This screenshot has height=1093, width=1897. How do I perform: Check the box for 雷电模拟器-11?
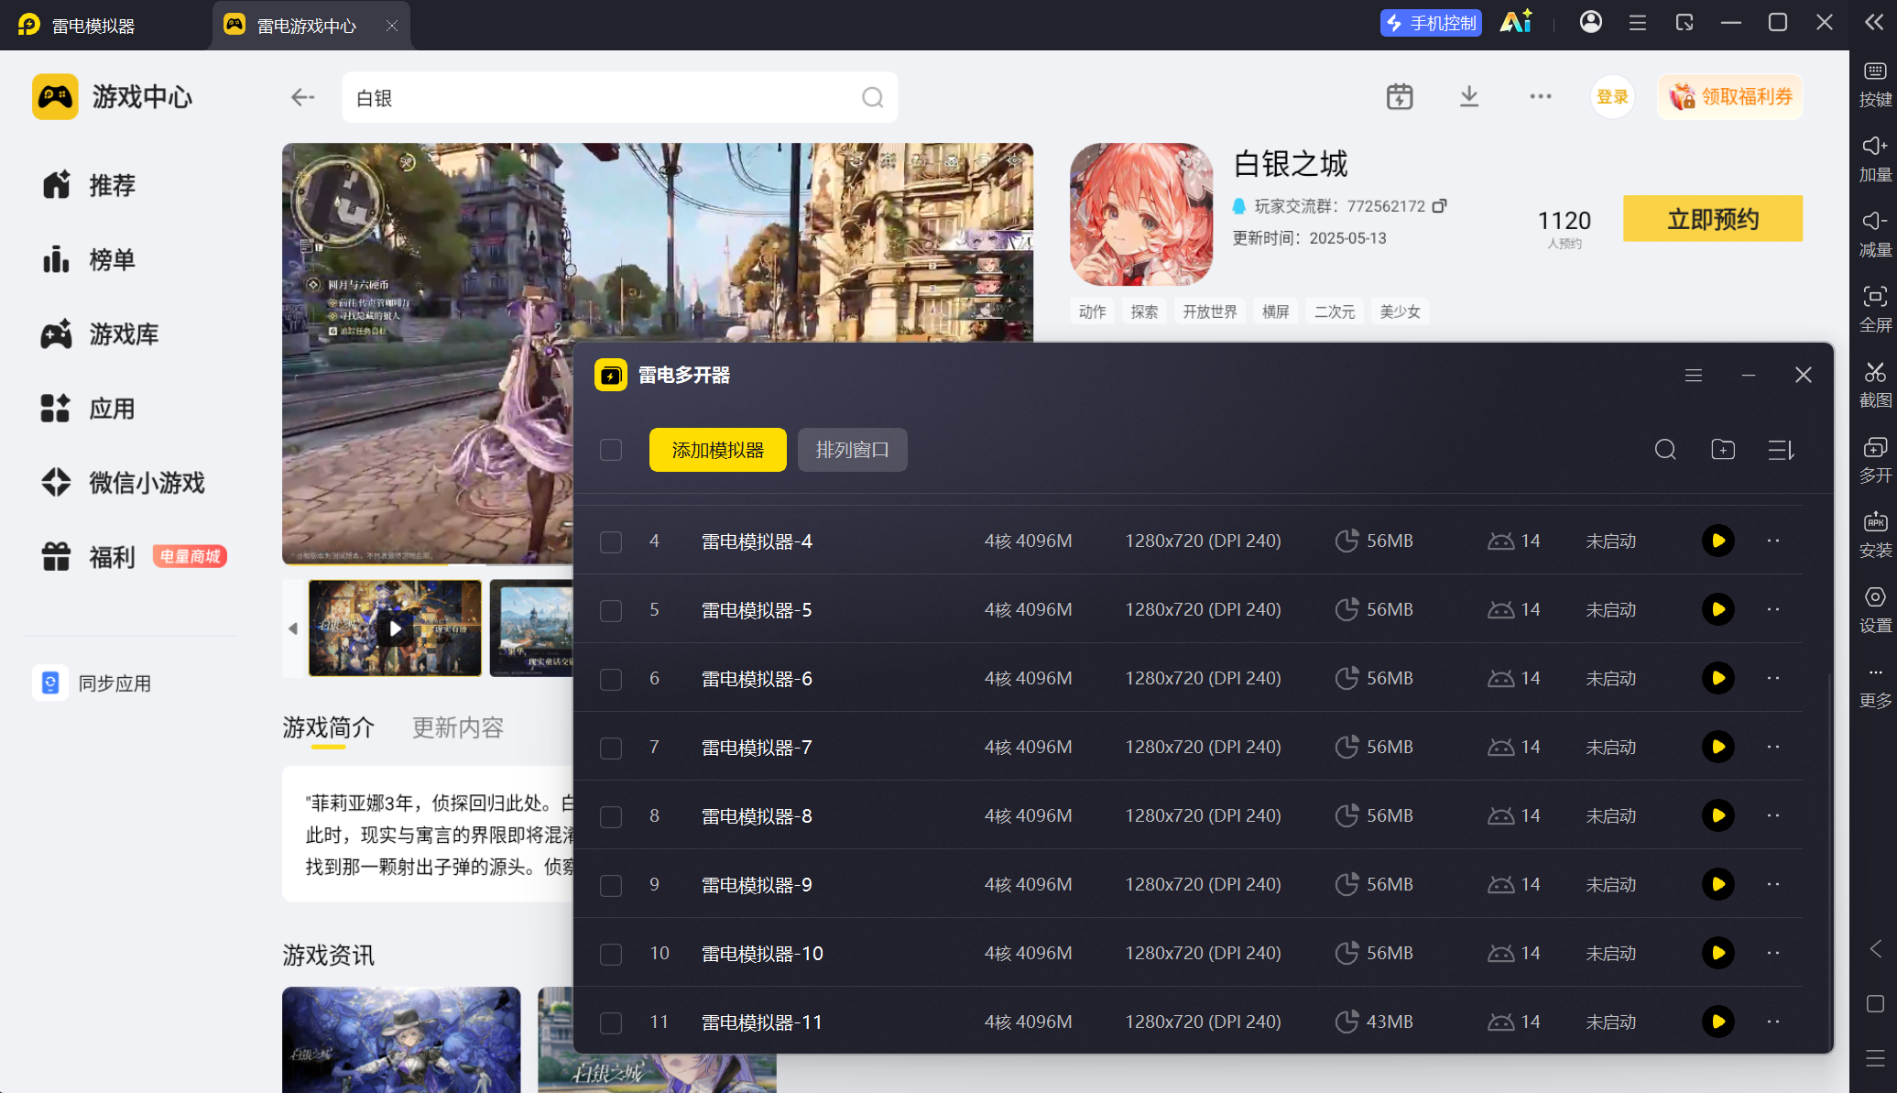click(611, 1022)
